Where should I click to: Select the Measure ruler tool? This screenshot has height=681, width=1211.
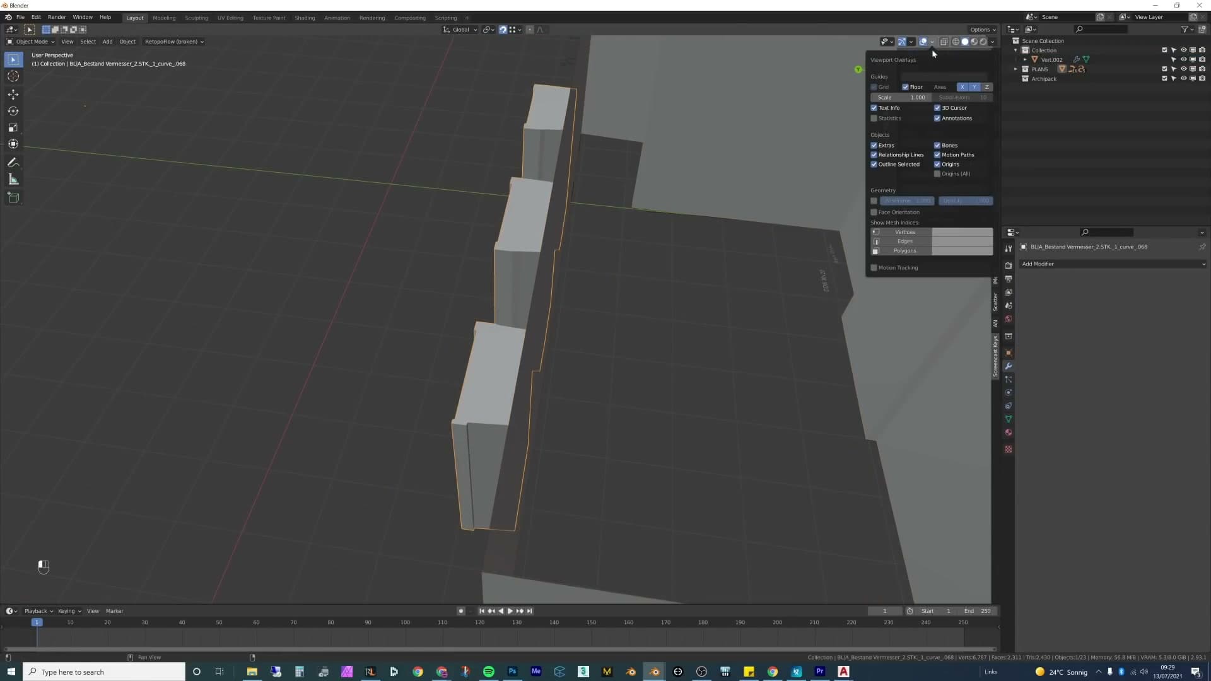13,180
